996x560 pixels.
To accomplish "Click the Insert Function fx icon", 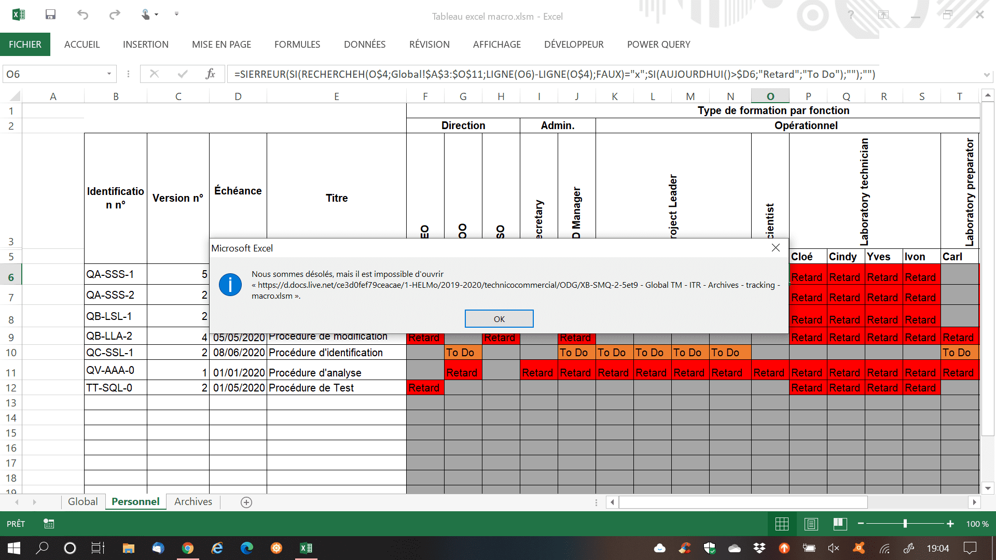I will (x=210, y=74).
